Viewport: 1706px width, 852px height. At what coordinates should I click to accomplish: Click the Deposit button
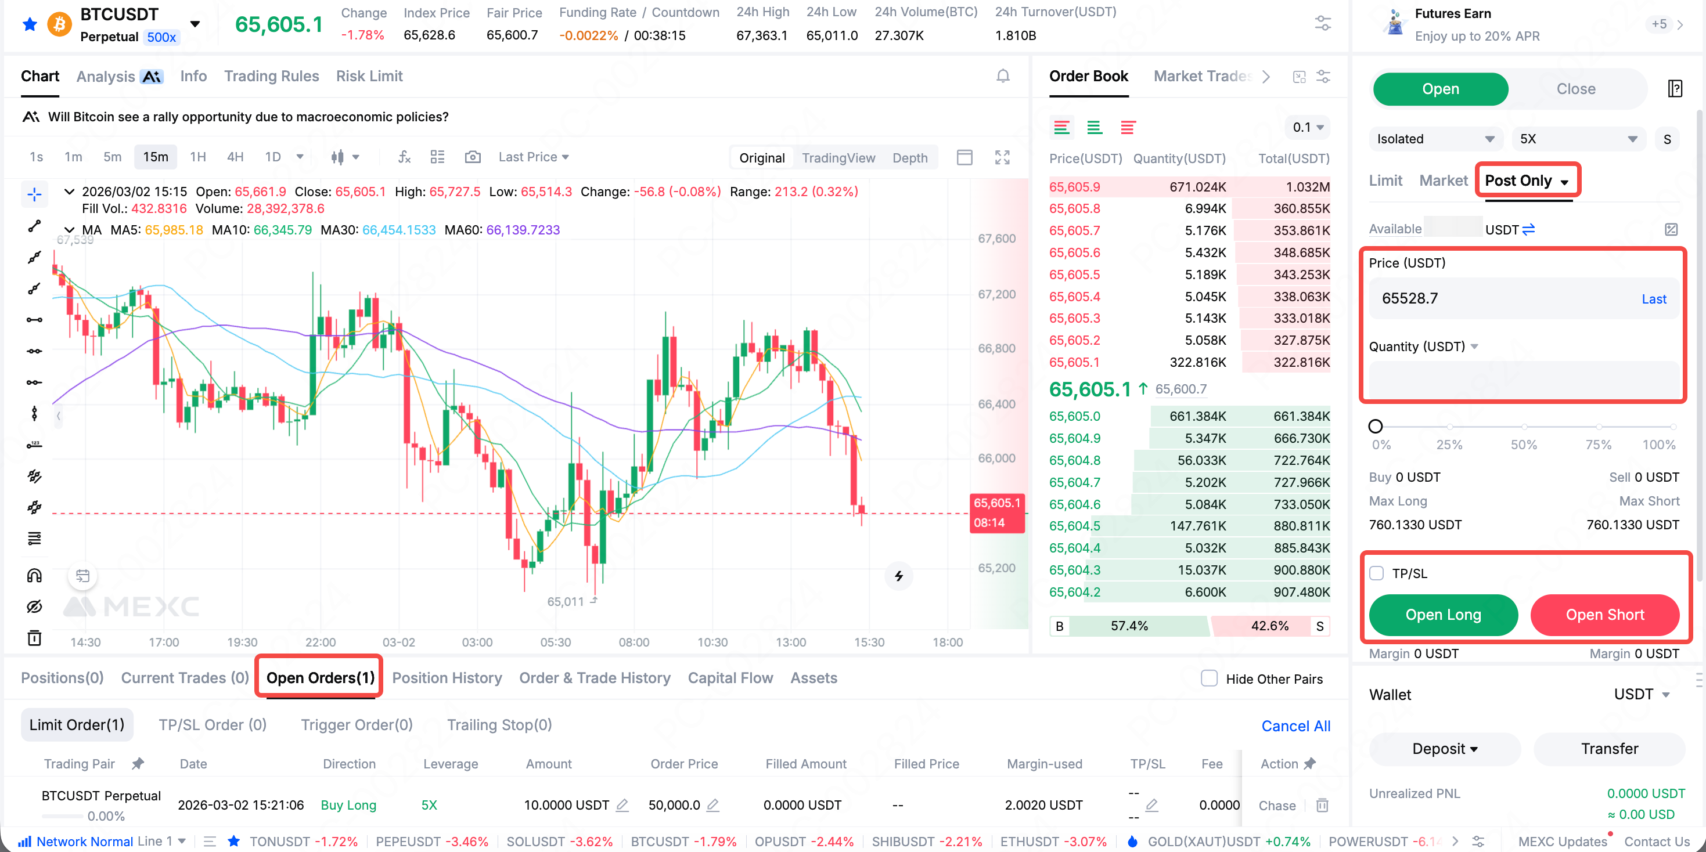1444,749
